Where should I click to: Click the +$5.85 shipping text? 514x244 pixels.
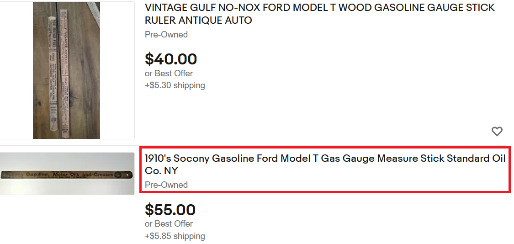(x=175, y=236)
